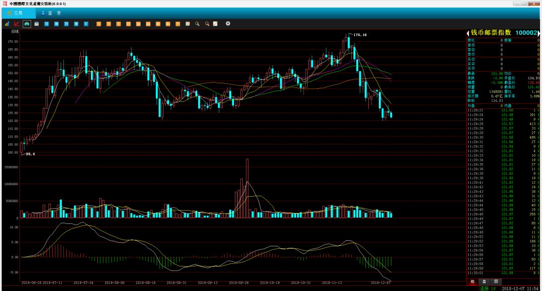
Task: Switch to the red line trend chart
Action: tap(17, 24)
